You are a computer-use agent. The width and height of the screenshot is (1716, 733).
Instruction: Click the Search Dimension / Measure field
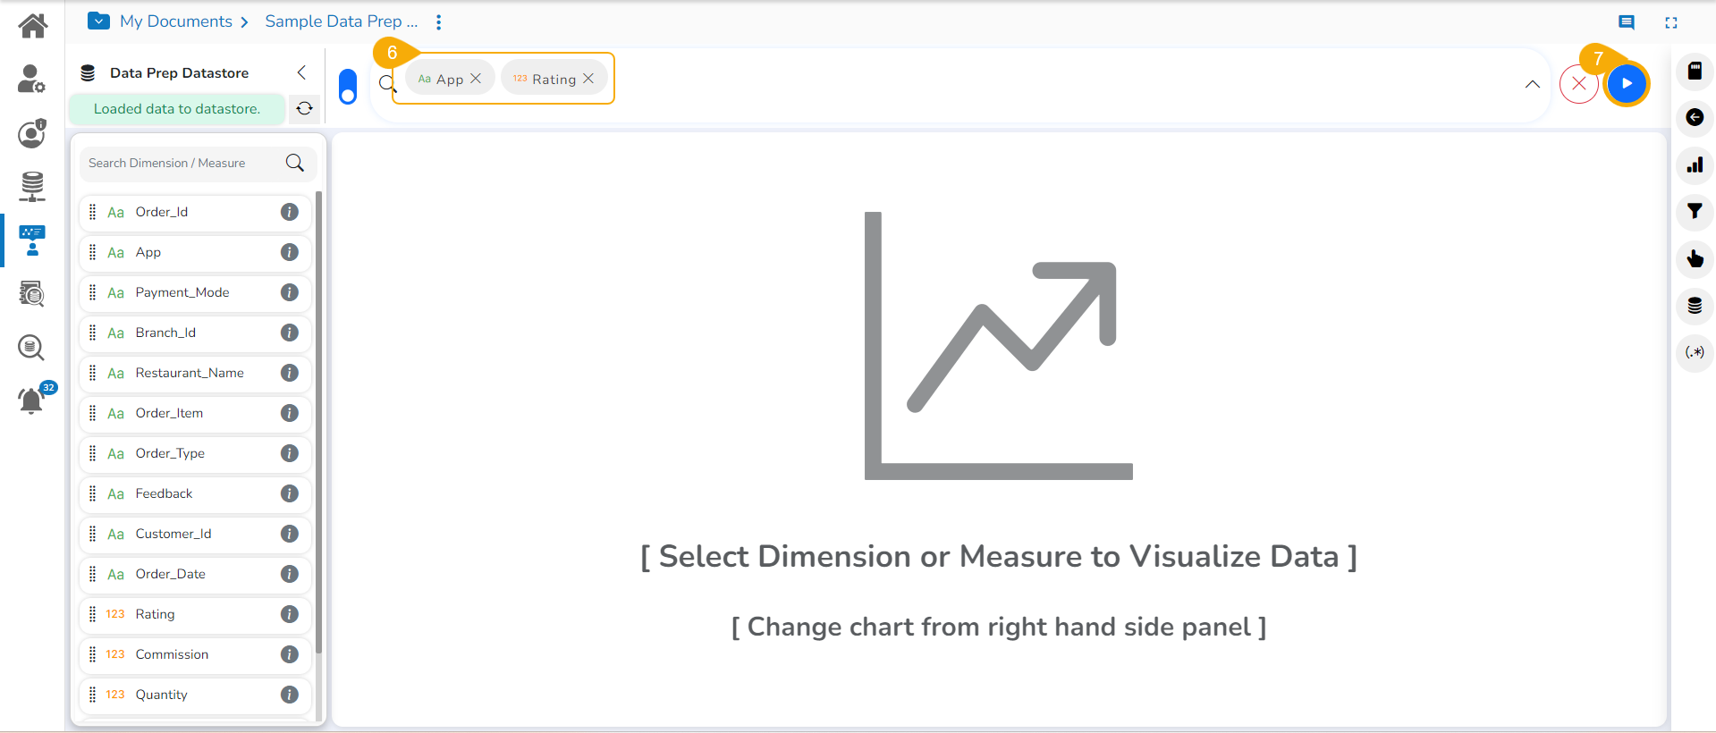pyautogui.click(x=183, y=163)
